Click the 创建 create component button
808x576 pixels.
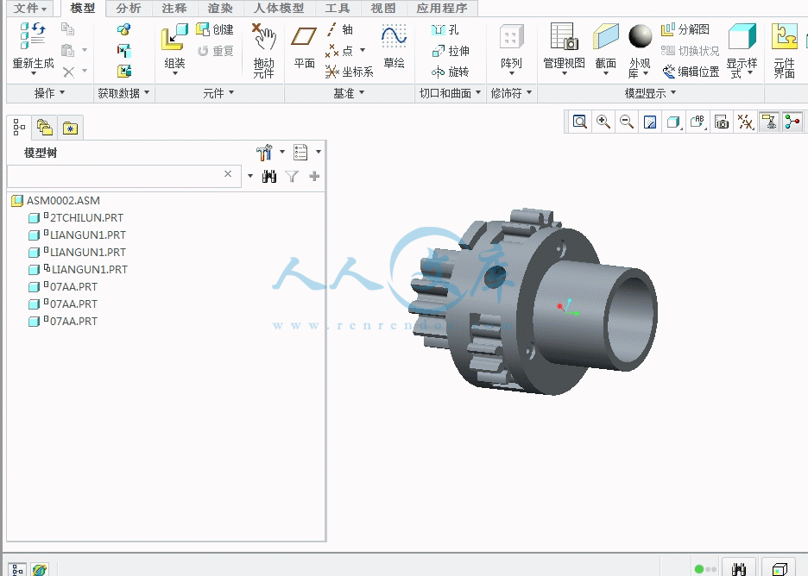[215, 29]
